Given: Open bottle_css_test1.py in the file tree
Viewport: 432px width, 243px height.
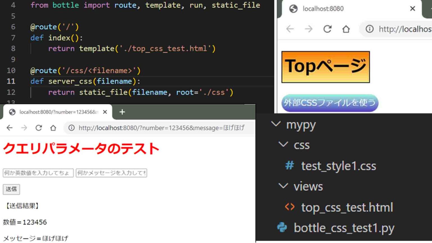Looking at the screenshot, I should [x=344, y=228].
